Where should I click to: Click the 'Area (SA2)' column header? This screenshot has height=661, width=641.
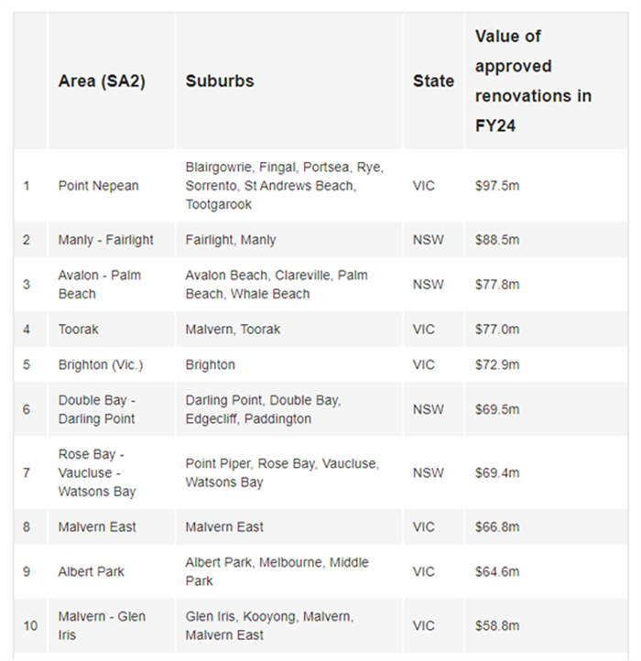point(102,81)
